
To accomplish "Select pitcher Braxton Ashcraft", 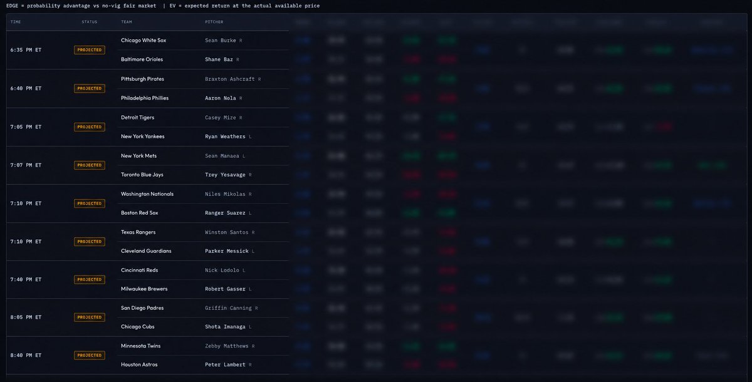I will click(x=230, y=80).
